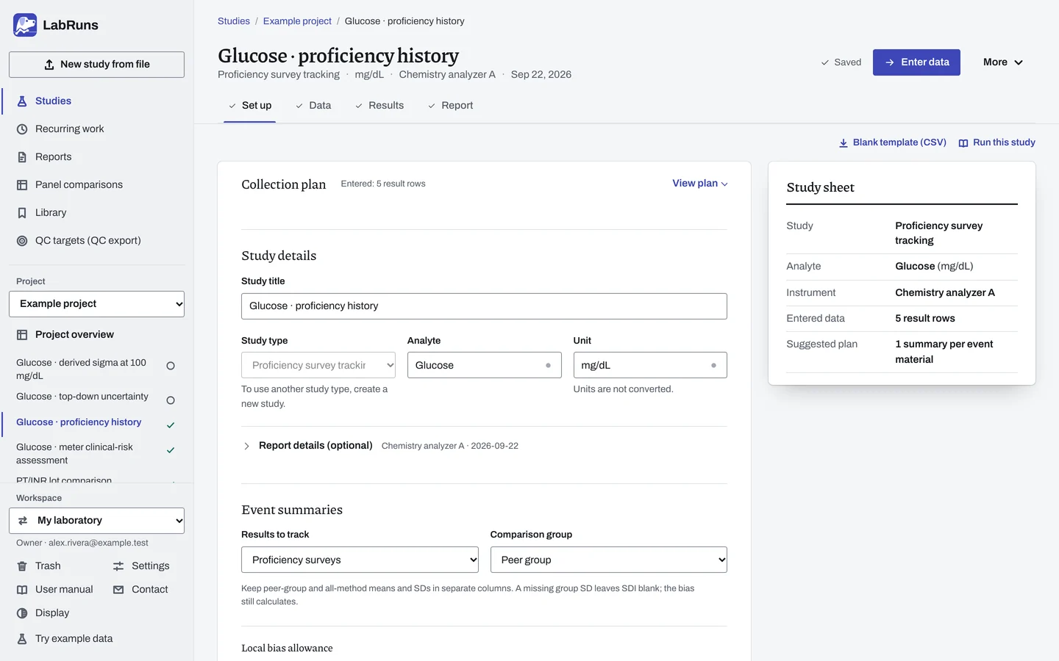This screenshot has height=661, width=1059.
Task: Open Glucose derived sigma at 100 mg/dL study
Action: [x=96, y=369]
